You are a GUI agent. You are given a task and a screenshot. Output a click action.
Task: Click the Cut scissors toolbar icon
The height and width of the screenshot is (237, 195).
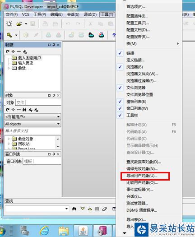coord(91,24)
